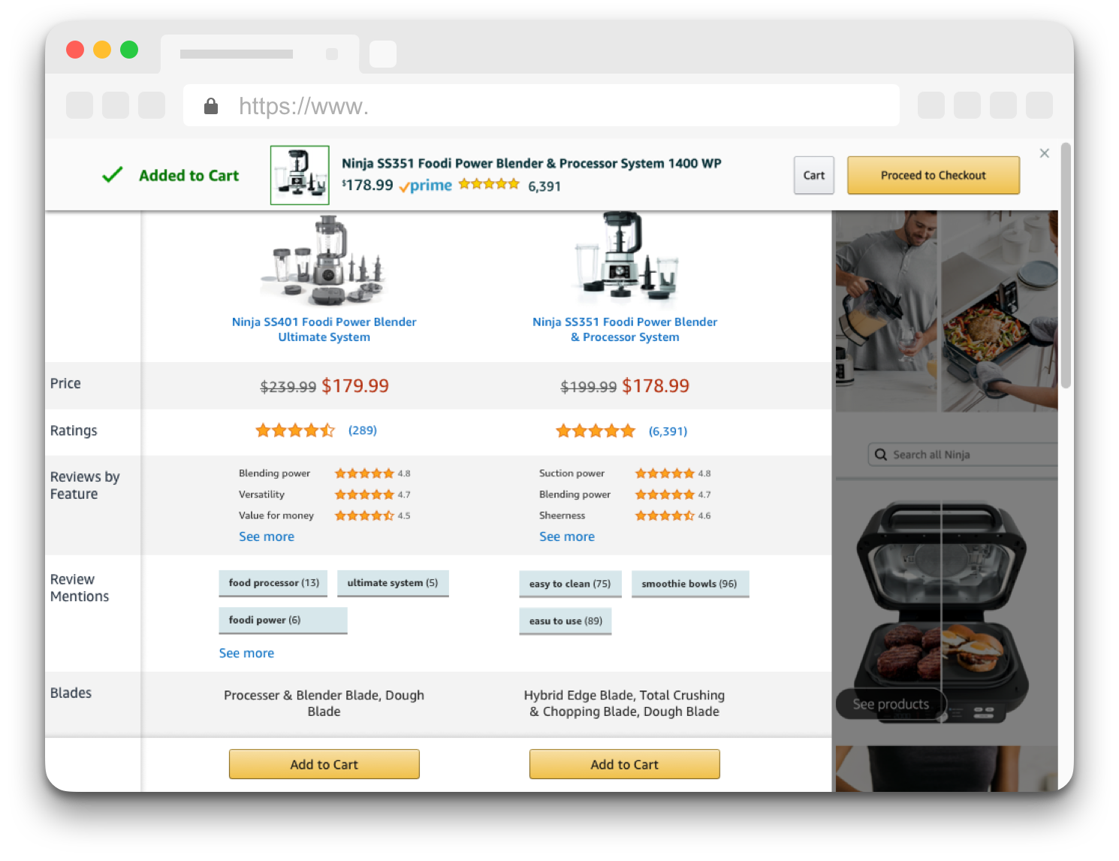Screen dimensions: 1119x861
Task: Open Ninja SS351 Foodi Power Blender & Processor link
Action: pos(625,329)
